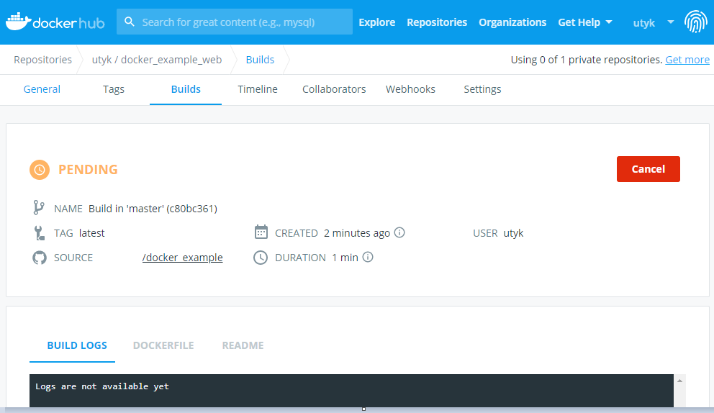Viewport: 714px width, 413px height.
Task: Expand the utyk account dropdown arrow
Action: pos(670,22)
